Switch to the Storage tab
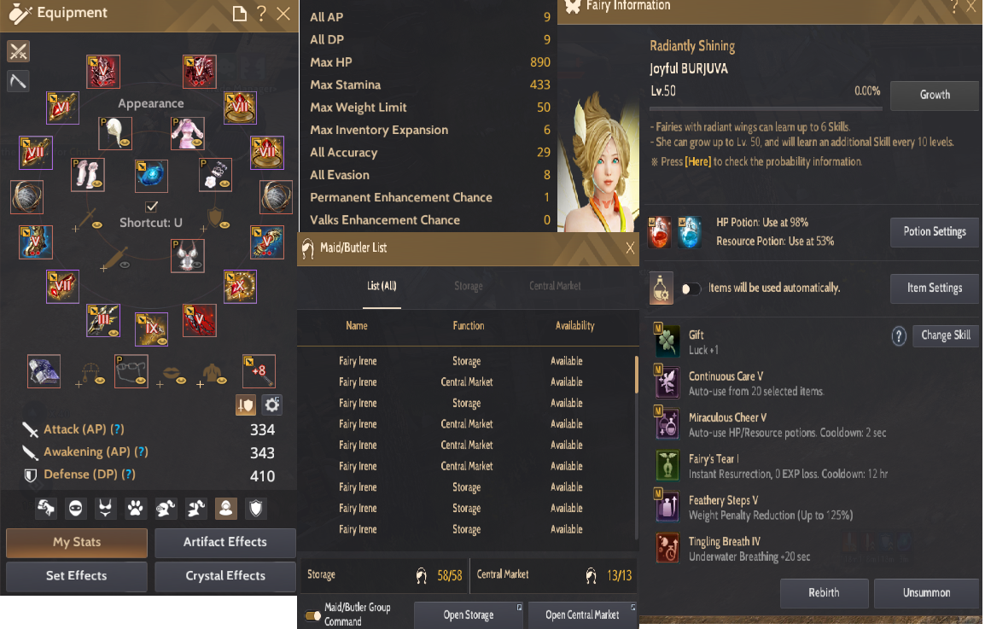This screenshot has width=985, height=629. point(469,286)
